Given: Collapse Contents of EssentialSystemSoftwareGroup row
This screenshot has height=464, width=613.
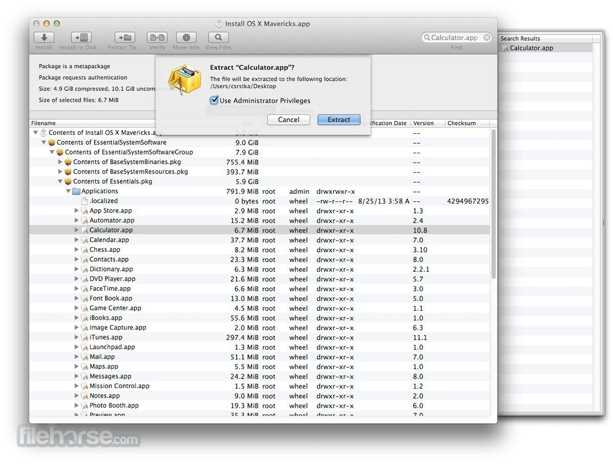Looking at the screenshot, I should coord(52,152).
